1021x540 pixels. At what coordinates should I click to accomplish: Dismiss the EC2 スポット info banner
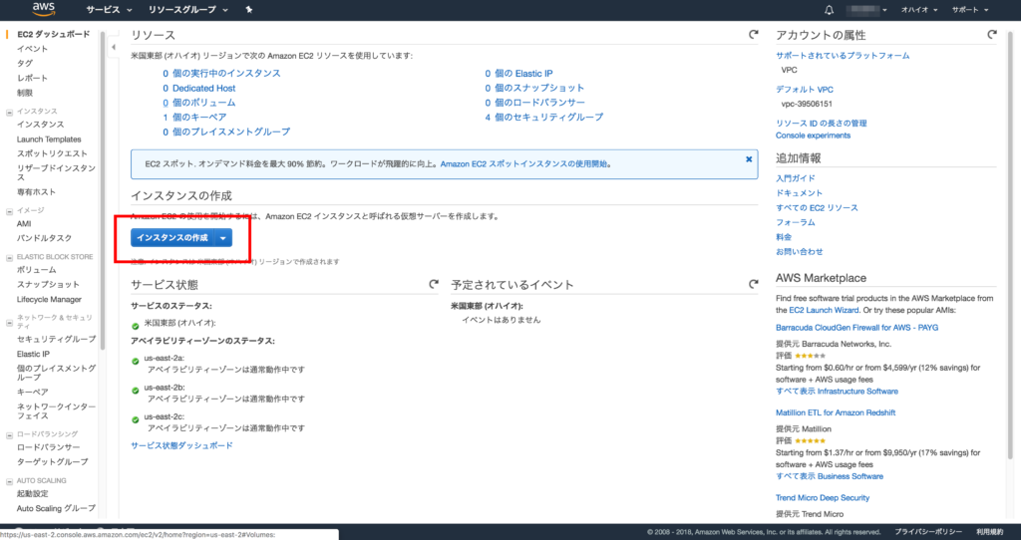749,158
